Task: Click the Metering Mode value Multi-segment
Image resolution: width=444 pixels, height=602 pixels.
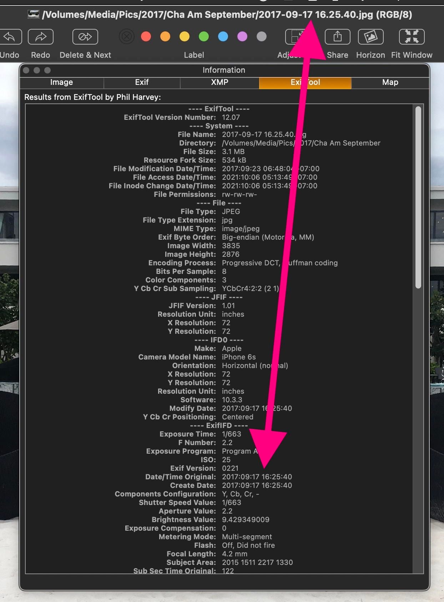Action: coord(247,537)
